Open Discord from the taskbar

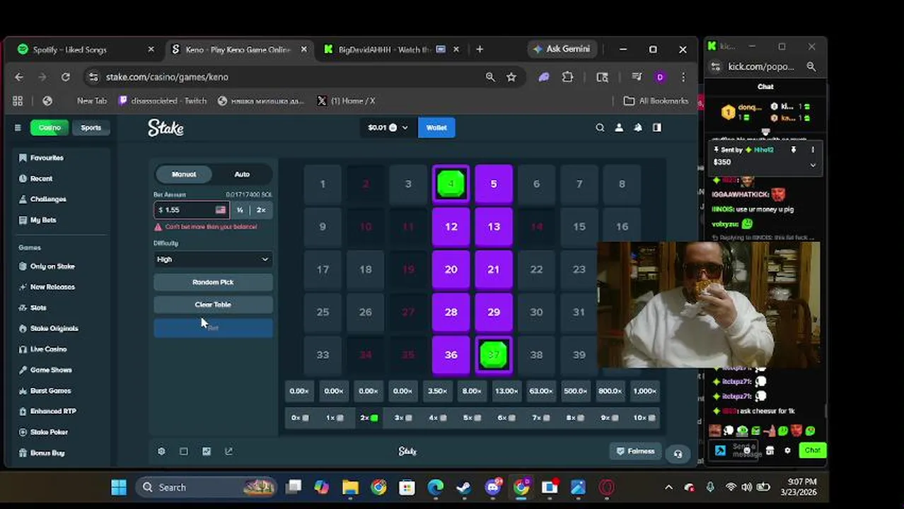point(493,487)
